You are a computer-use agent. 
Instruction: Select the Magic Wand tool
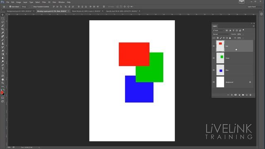click(2, 26)
